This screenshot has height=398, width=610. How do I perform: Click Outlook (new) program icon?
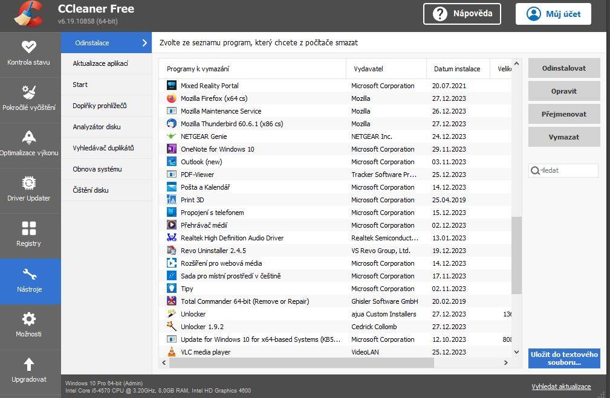click(x=172, y=162)
